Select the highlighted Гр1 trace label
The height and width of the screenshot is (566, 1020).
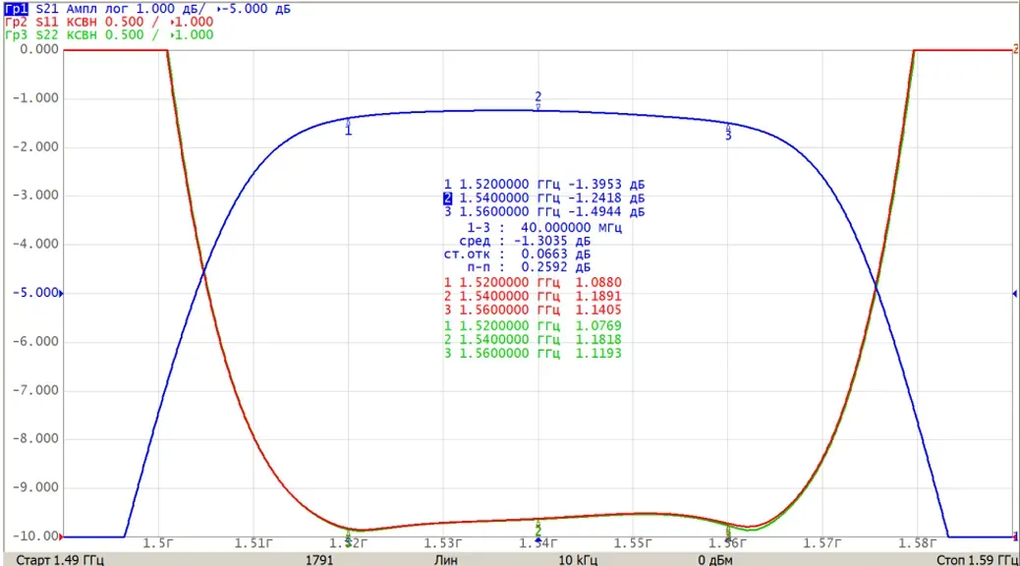coord(16,9)
